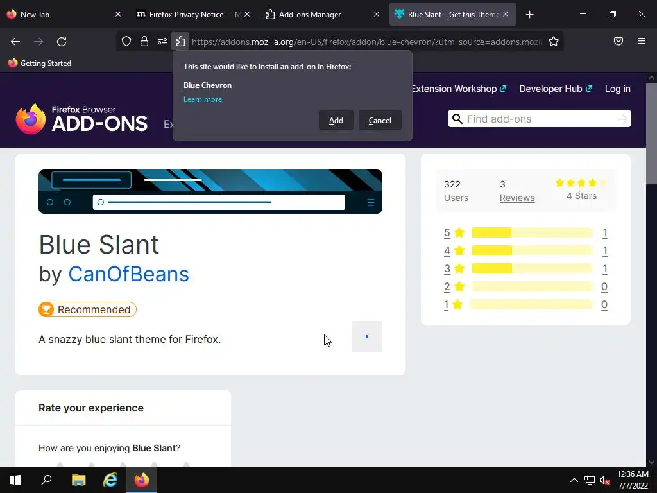Click the Log in link

[618, 89]
